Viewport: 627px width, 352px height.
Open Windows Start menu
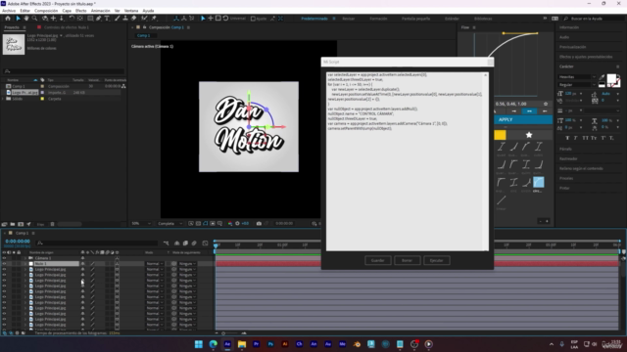(x=199, y=344)
